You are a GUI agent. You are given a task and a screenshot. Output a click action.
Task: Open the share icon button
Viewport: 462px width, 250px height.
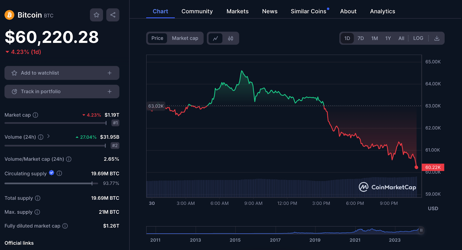click(113, 15)
